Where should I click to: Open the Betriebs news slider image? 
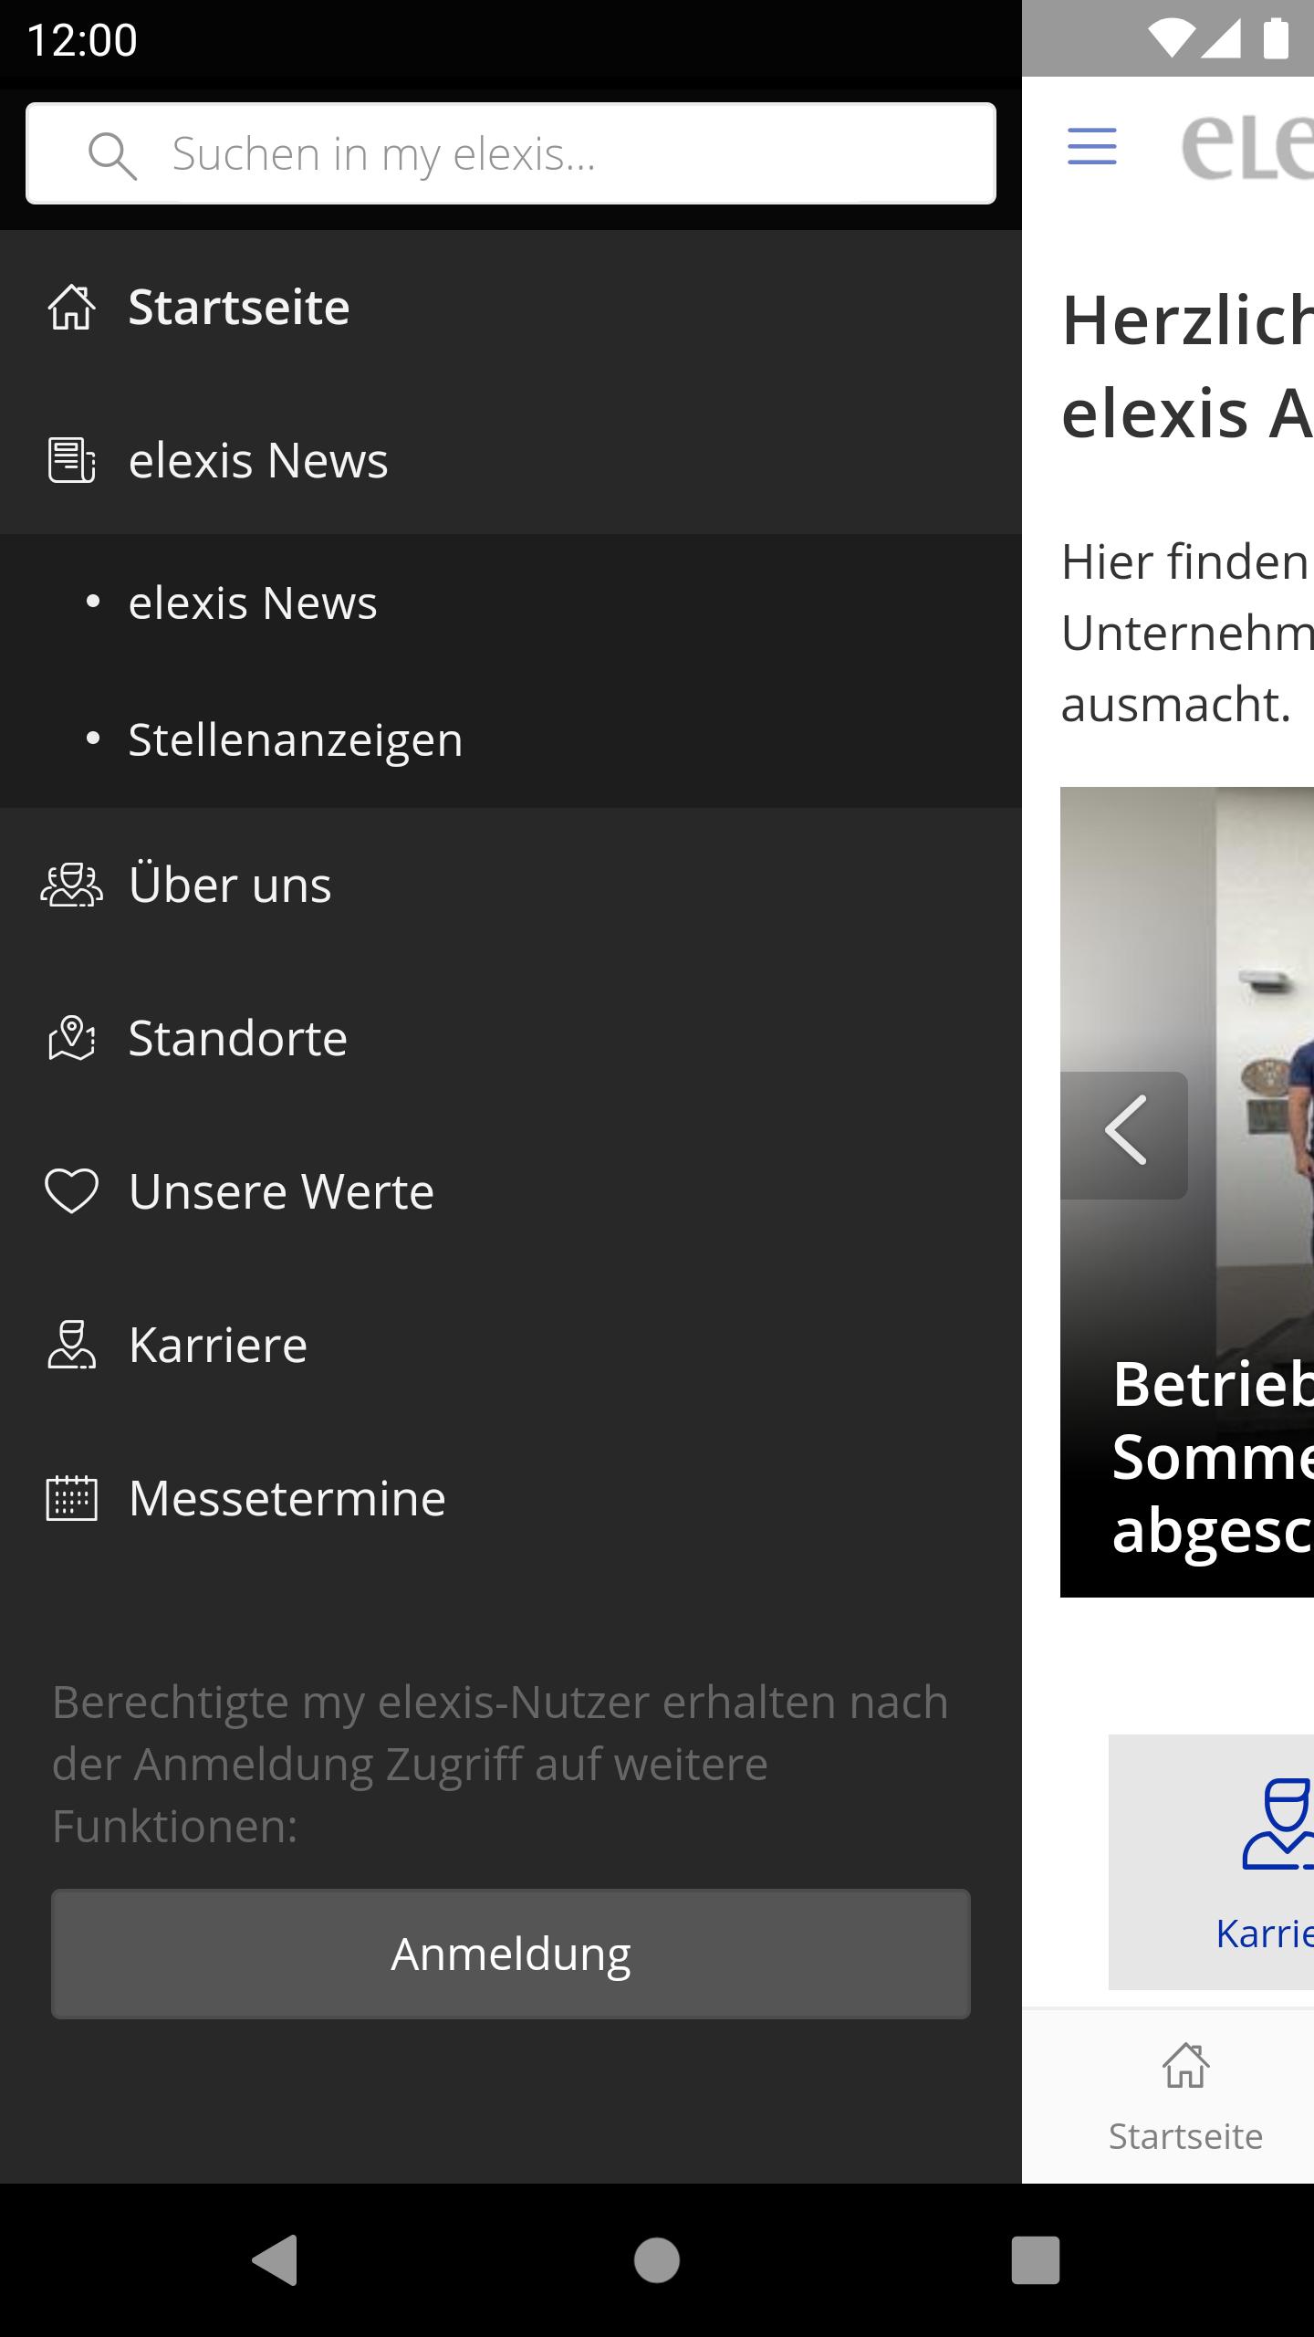tap(1187, 1192)
